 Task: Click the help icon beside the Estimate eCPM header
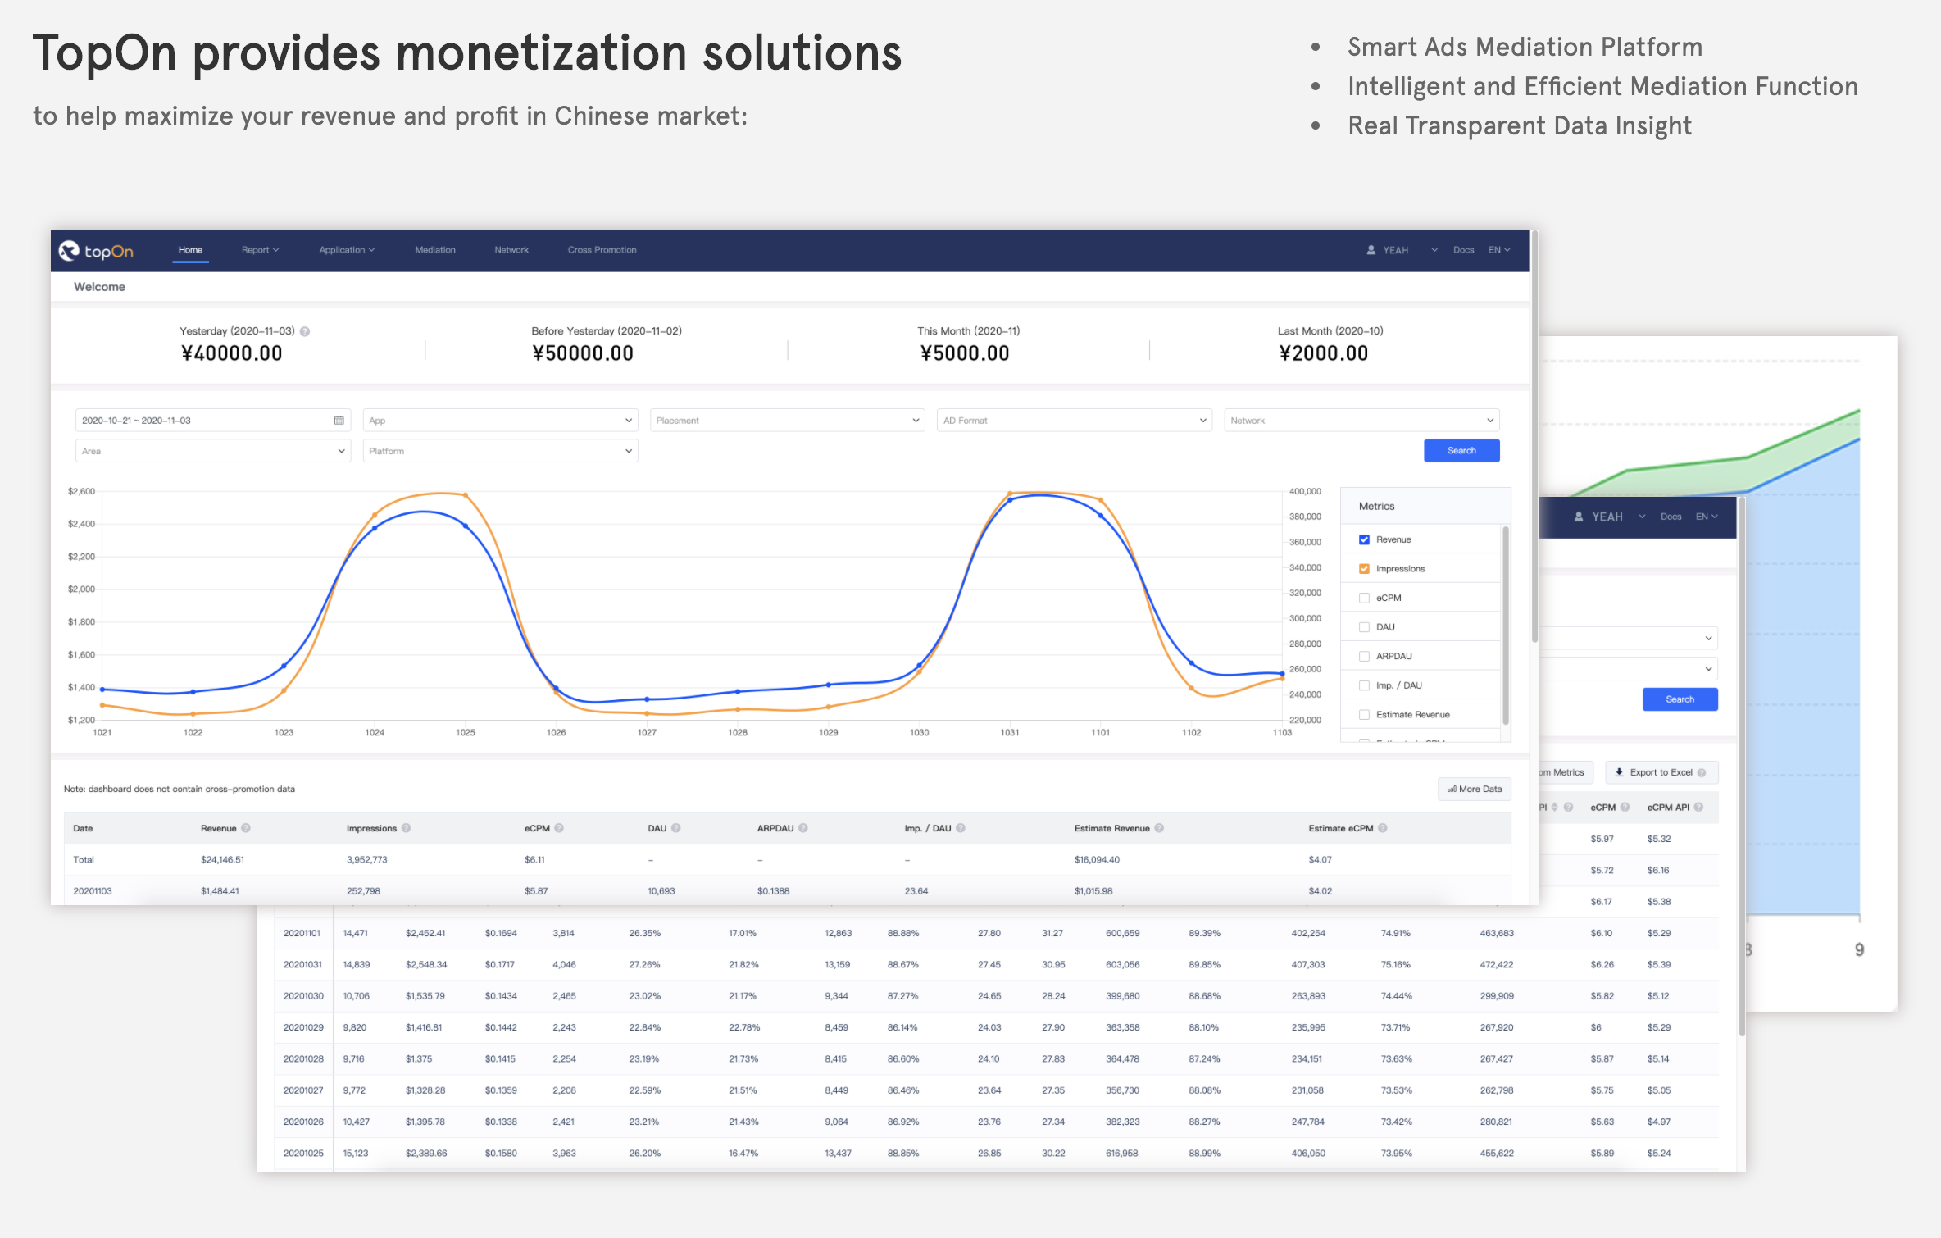coord(1383,828)
